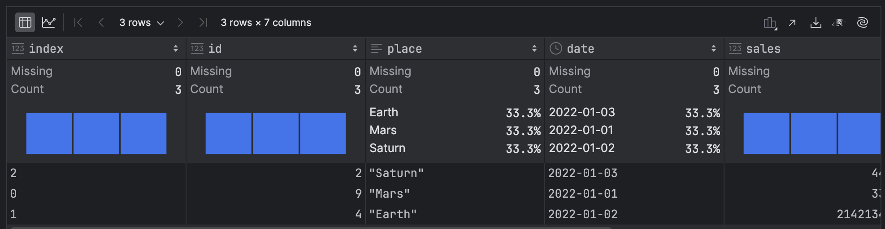Go to the previous page arrow
This screenshot has height=229, width=885.
(x=101, y=22)
